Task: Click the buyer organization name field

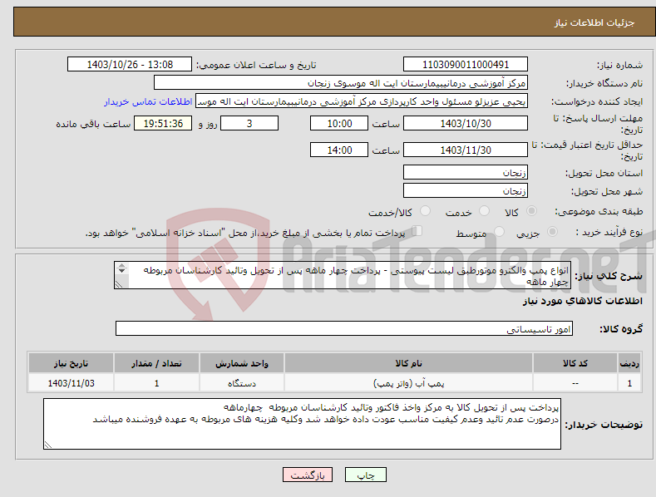Action: [341, 83]
